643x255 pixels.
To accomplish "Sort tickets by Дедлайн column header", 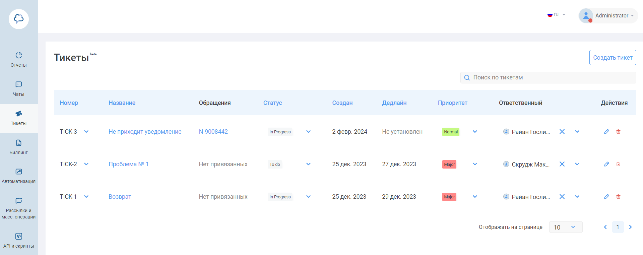I will [x=394, y=103].
